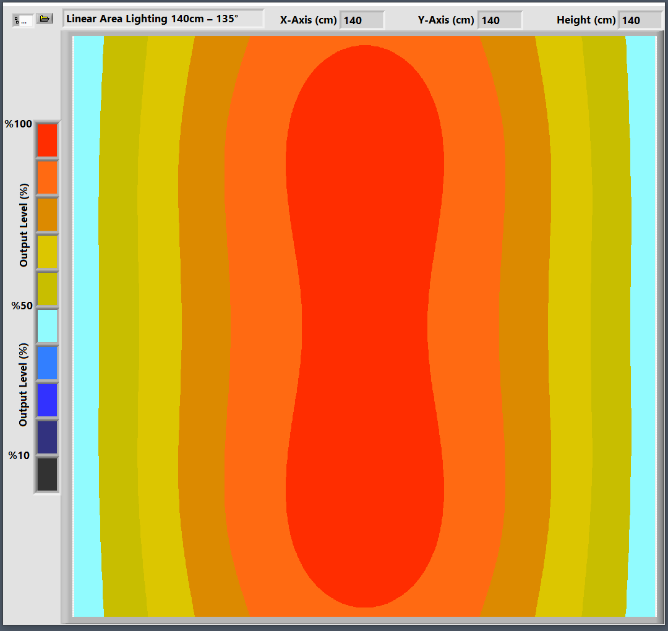Click the Linear Area Lighting title field
The image size is (668, 631).
pyautogui.click(x=163, y=19)
